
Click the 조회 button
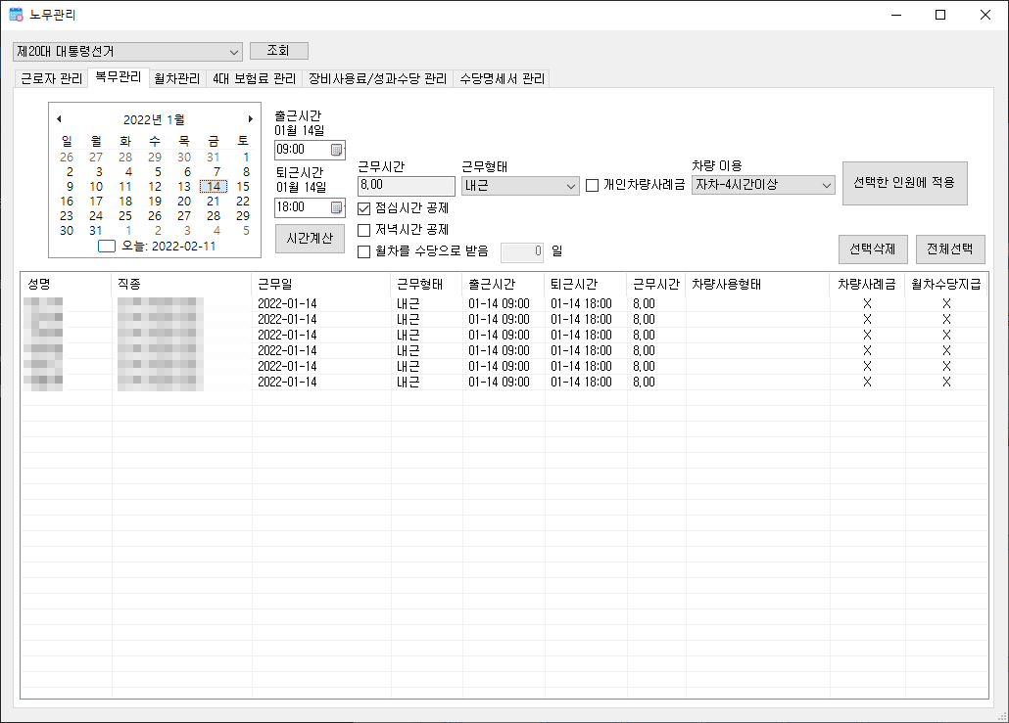[278, 50]
